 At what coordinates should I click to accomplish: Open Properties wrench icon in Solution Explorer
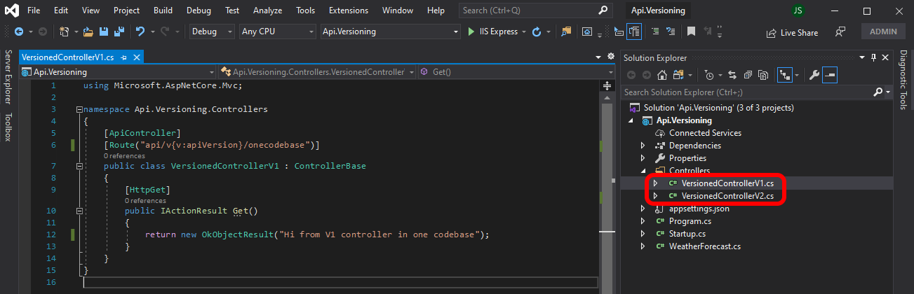click(814, 75)
